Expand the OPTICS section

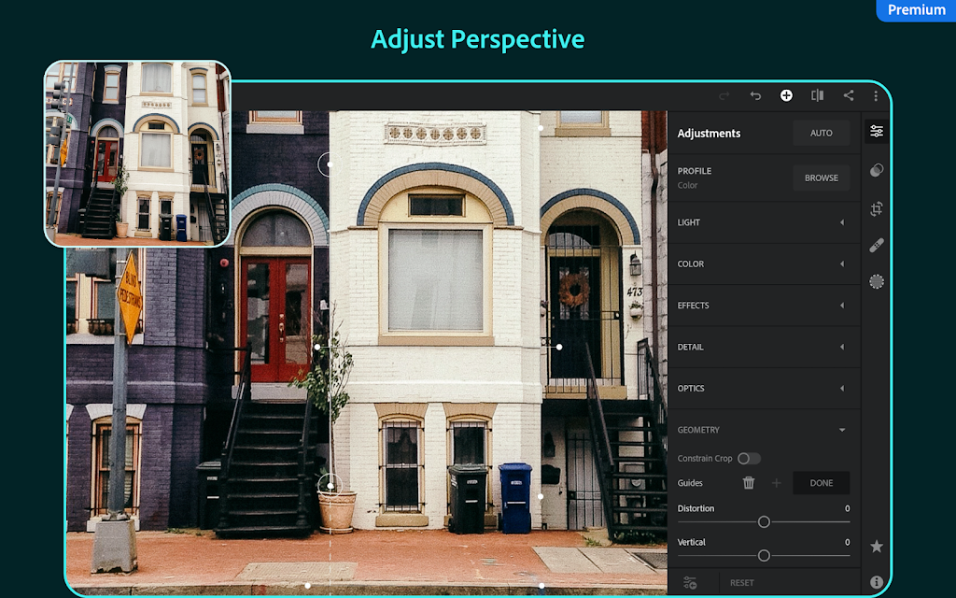[765, 389]
